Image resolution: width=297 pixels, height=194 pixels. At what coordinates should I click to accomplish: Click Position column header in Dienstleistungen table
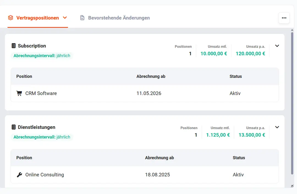coord(24,158)
